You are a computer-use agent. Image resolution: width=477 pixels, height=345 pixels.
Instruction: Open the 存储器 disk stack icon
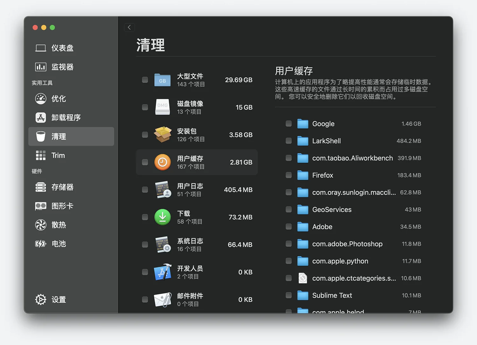point(41,187)
